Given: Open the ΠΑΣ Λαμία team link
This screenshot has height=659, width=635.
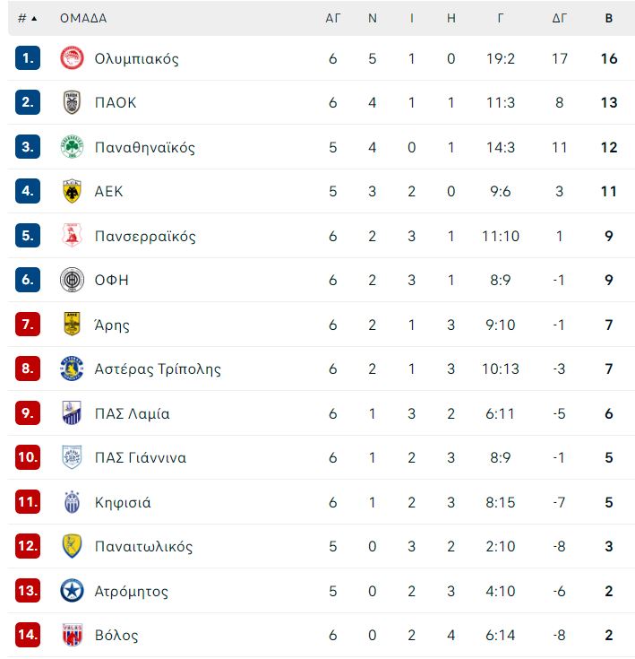Looking at the screenshot, I should (x=133, y=413).
